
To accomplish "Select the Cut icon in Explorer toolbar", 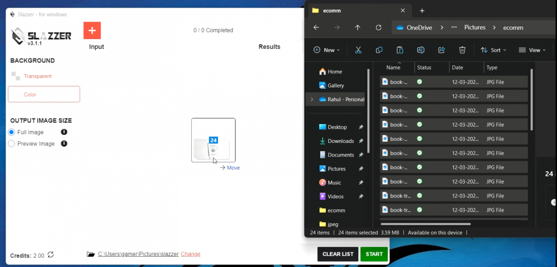I will click(358, 50).
